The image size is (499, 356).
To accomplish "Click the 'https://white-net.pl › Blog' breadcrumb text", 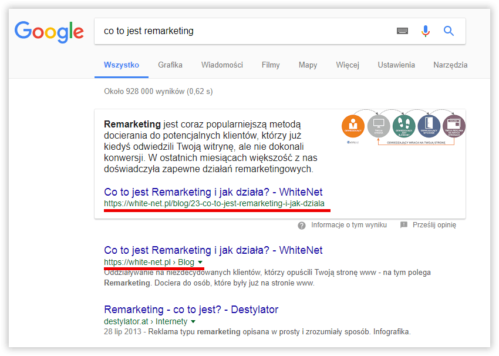I will click(x=149, y=262).
